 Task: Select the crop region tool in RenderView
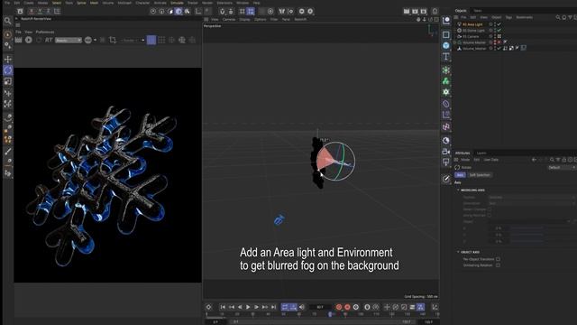tap(113, 40)
